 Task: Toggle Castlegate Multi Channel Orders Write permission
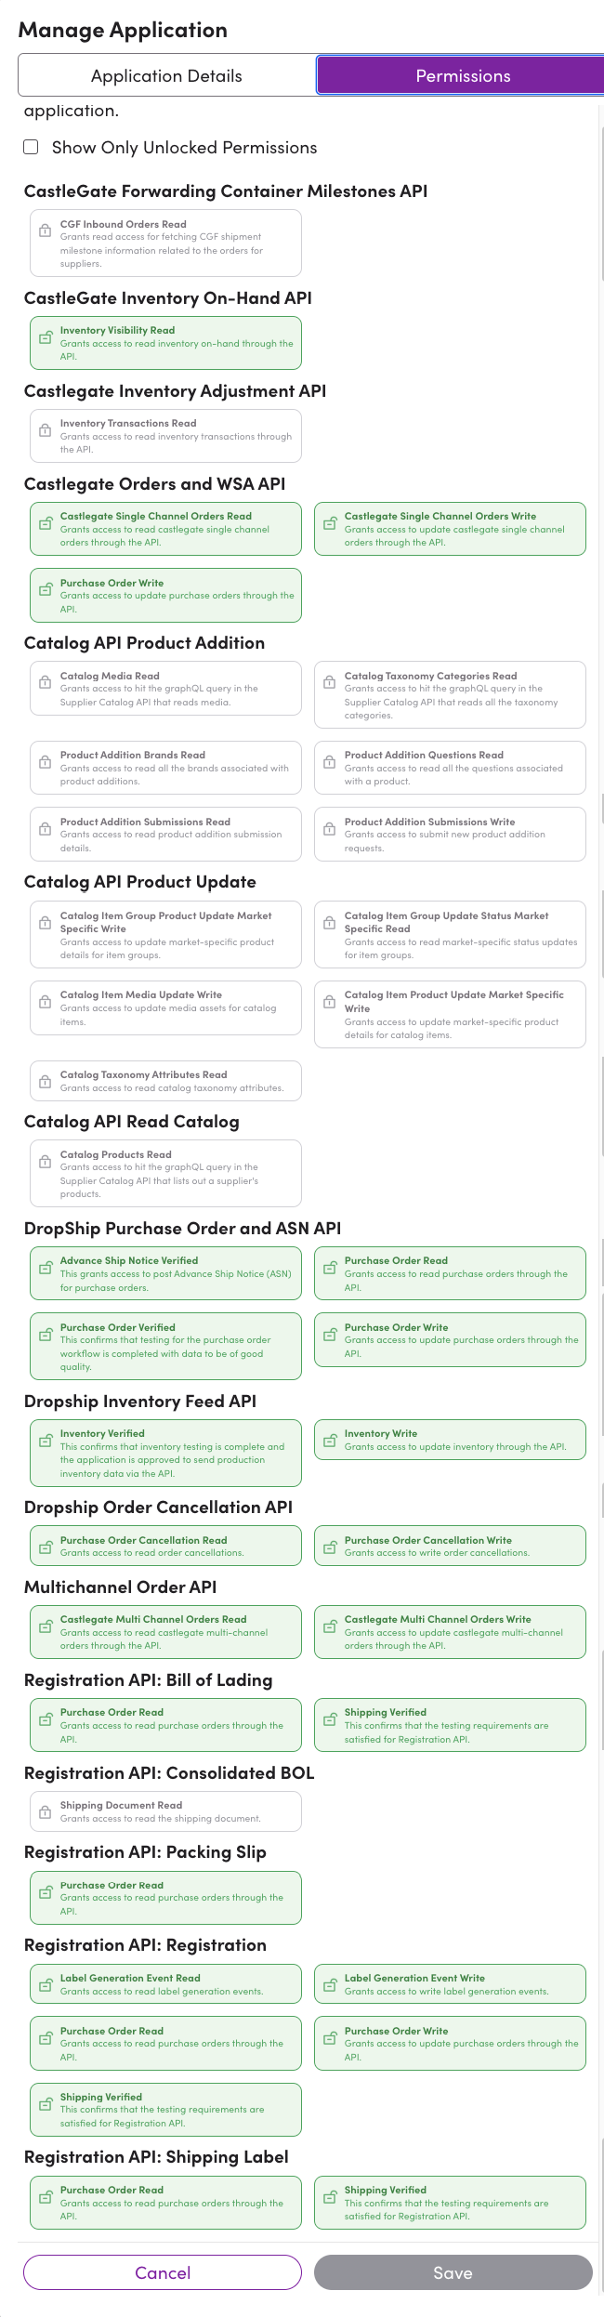coord(450,1632)
